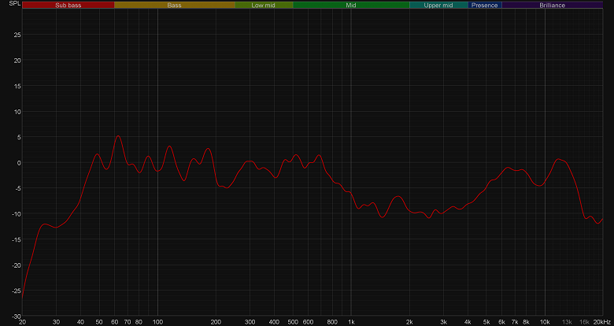Select the 70 frequency axis label
Viewport: 614px width, 326px height.
pyautogui.click(x=128, y=322)
